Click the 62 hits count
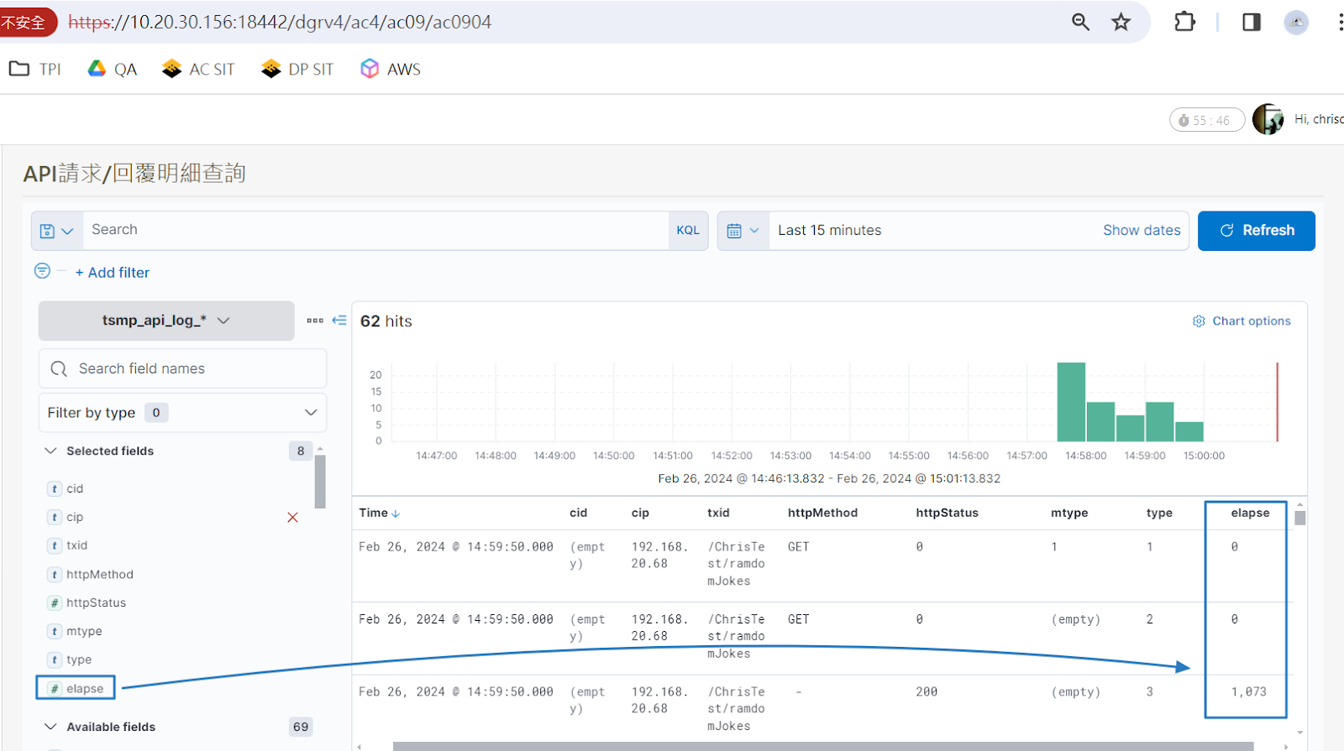Screen dimensions: 1344x751 pyautogui.click(x=386, y=321)
